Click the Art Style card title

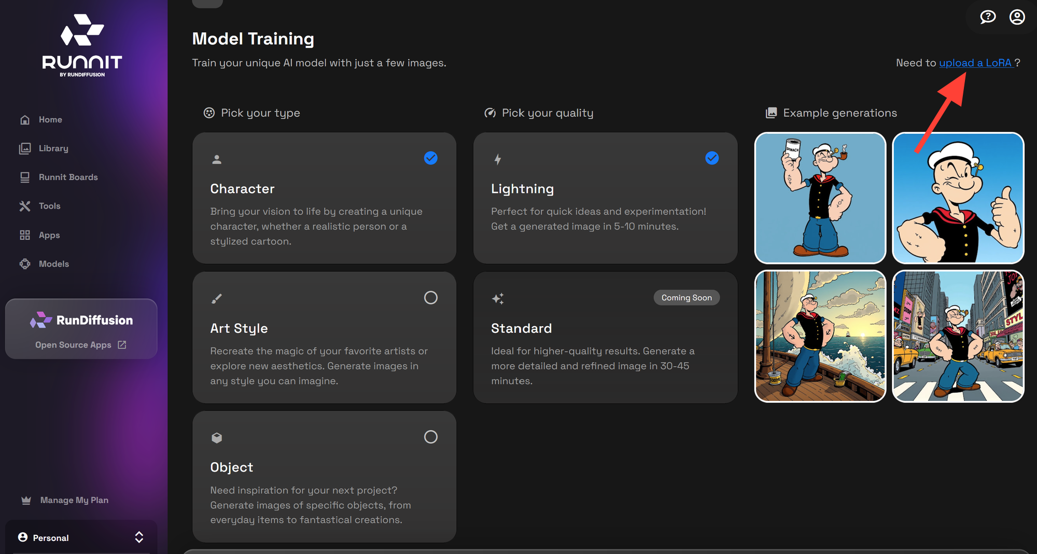pyautogui.click(x=239, y=328)
